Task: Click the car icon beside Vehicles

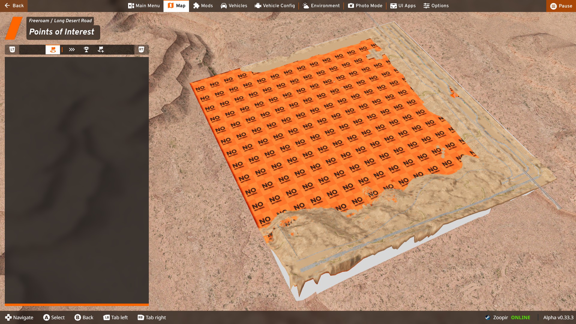Action: [x=224, y=6]
